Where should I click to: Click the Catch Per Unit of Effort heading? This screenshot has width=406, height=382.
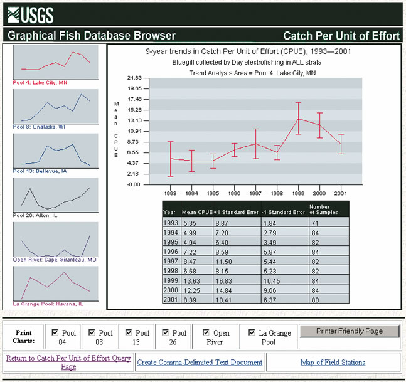(x=341, y=36)
